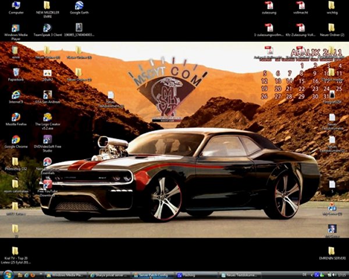Viewport: 349px width, 279px height.
Task: Launch Mozilla Firefox from the desktop
Action: click(x=16, y=117)
